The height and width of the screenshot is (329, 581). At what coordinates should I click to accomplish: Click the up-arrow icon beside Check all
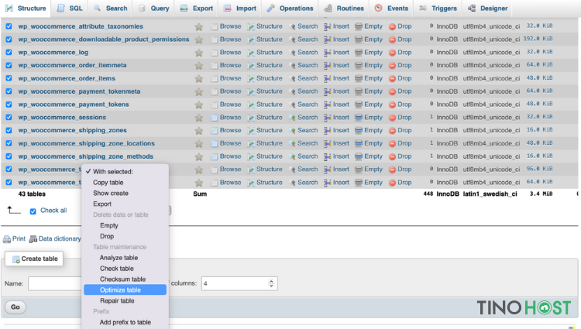tap(14, 211)
